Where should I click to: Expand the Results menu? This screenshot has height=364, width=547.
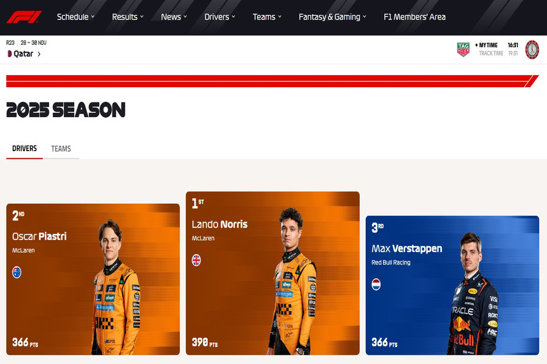(127, 17)
